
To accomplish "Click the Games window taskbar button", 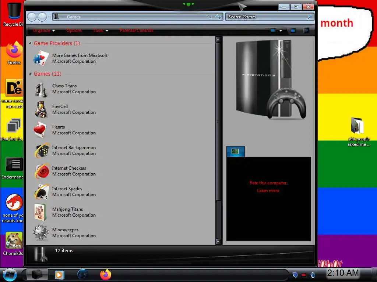I will click(37, 275).
